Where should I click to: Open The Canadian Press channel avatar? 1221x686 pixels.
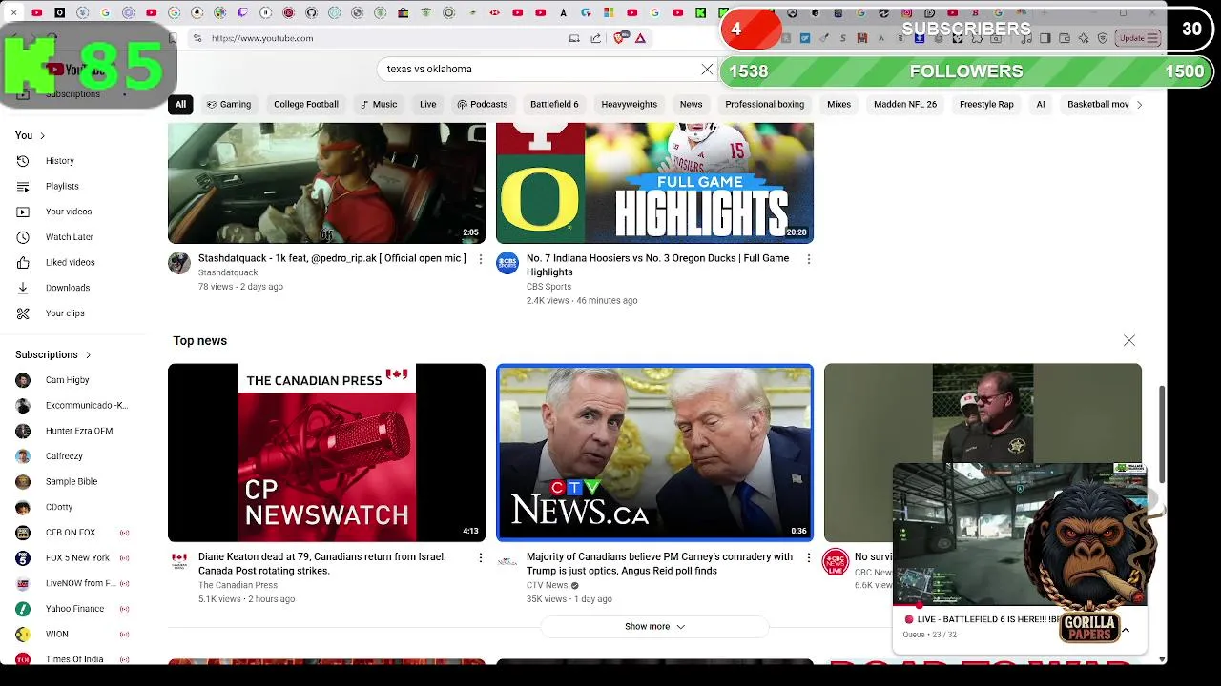pyautogui.click(x=179, y=561)
